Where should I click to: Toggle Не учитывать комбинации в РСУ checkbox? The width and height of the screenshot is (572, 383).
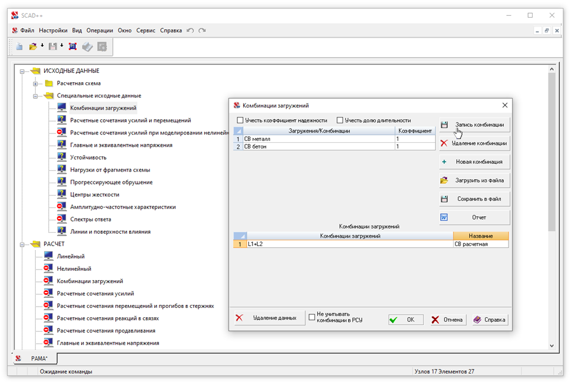coord(312,317)
